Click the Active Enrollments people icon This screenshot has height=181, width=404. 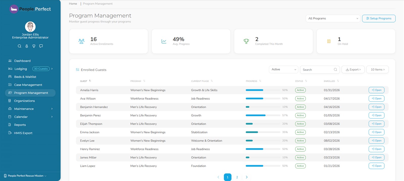coord(81,41)
